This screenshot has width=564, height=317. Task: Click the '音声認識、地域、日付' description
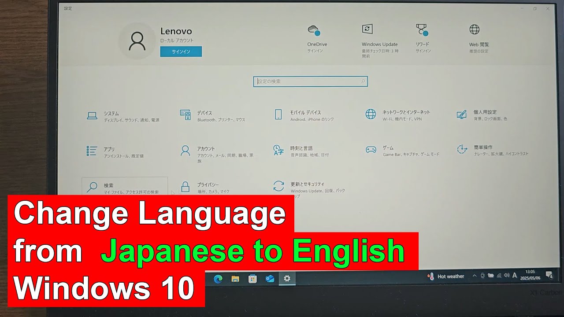pos(310,155)
